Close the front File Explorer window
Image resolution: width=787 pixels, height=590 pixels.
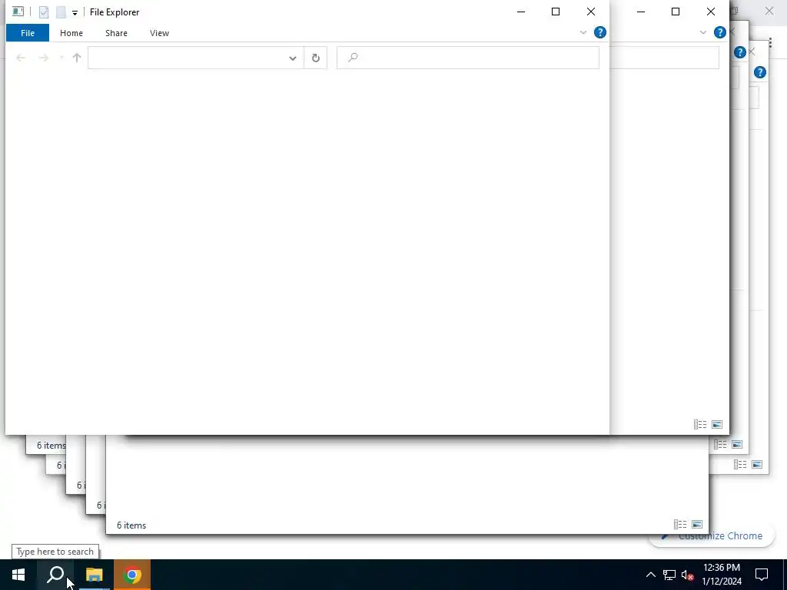591,12
